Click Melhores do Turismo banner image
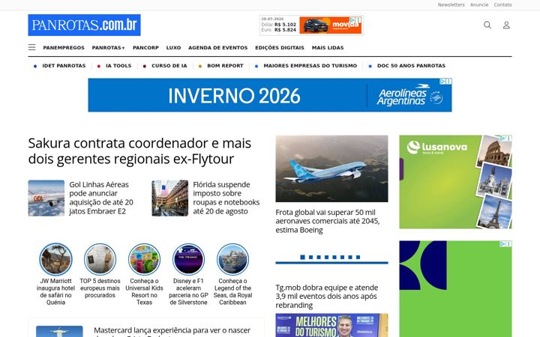Image resolution: width=540 pixels, height=337 pixels. [x=331, y=325]
